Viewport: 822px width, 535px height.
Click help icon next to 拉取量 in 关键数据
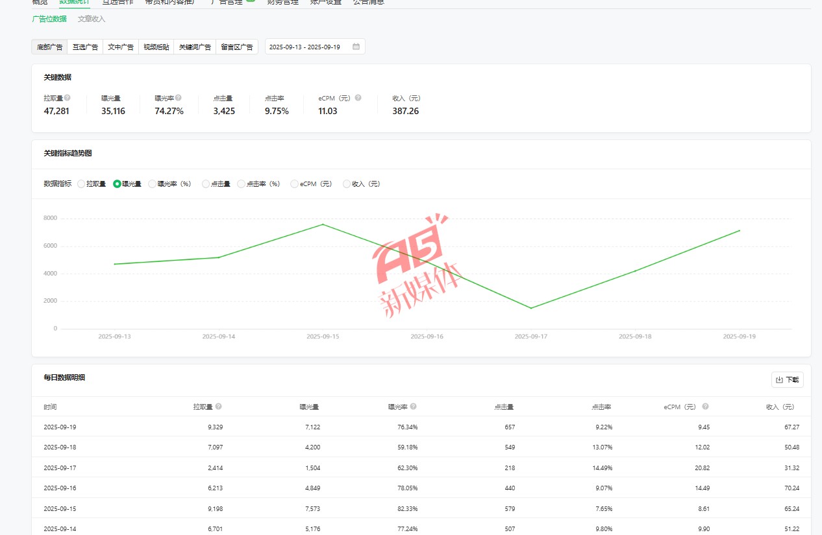click(68, 98)
